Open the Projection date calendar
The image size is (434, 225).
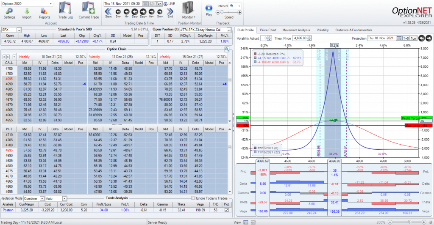coord(399,38)
